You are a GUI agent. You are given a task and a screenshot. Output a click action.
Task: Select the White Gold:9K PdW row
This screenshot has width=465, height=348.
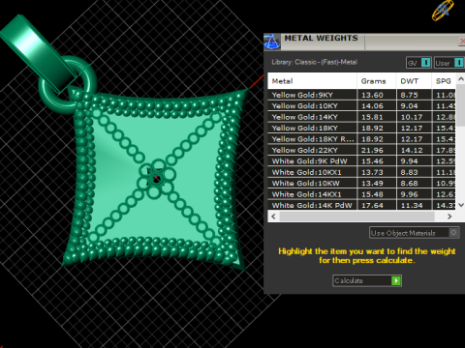coord(361,161)
